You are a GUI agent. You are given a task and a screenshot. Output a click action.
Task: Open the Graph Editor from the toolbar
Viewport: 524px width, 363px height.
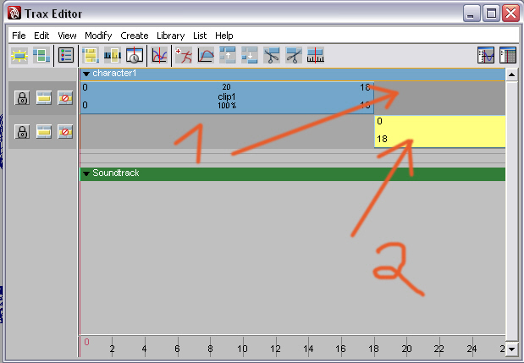(158, 56)
